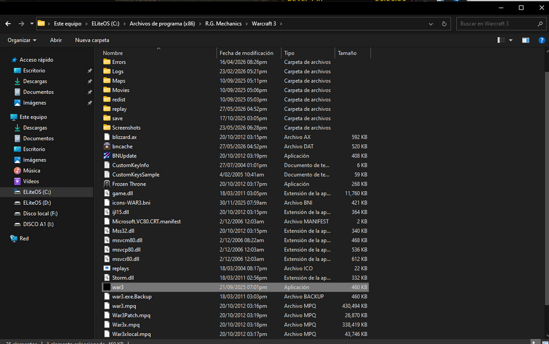
Task: Select ELiteOS (D:) drive in sidebar
Action: pyautogui.click(x=37, y=203)
